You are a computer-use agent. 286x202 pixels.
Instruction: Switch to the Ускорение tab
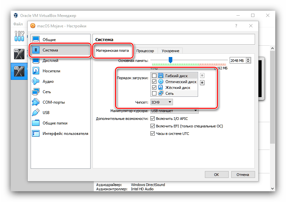coord(170,51)
